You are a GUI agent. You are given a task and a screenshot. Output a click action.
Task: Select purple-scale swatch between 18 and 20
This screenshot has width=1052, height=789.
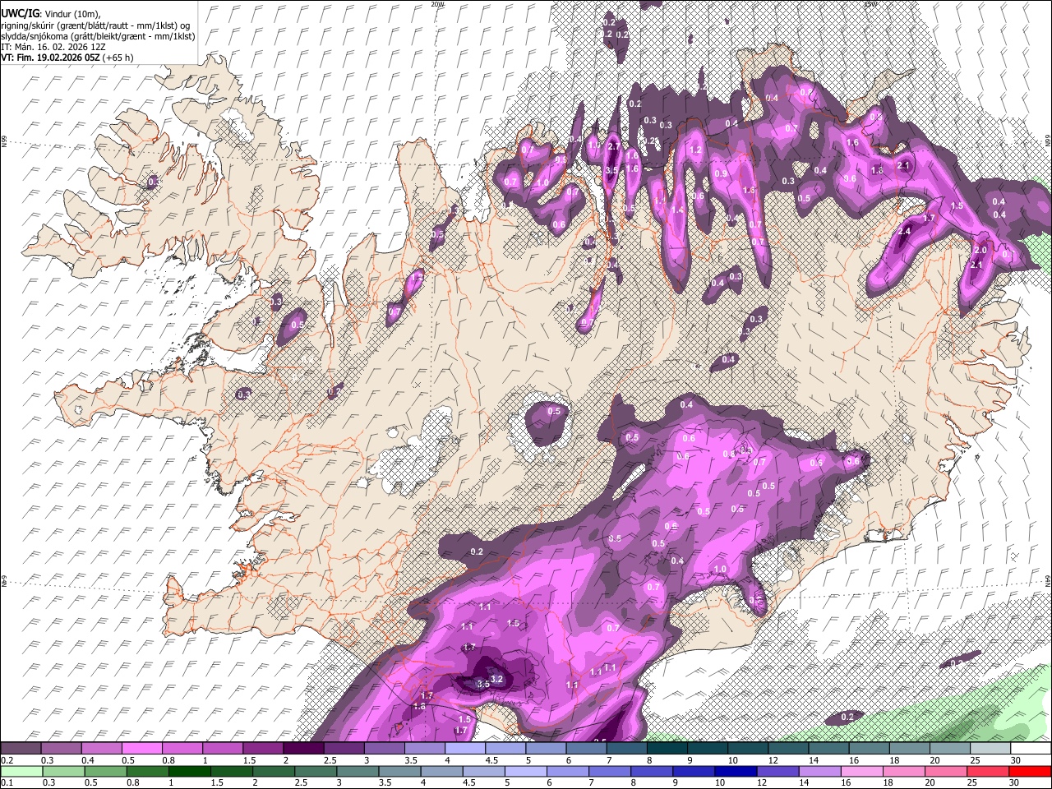point(910,749)
